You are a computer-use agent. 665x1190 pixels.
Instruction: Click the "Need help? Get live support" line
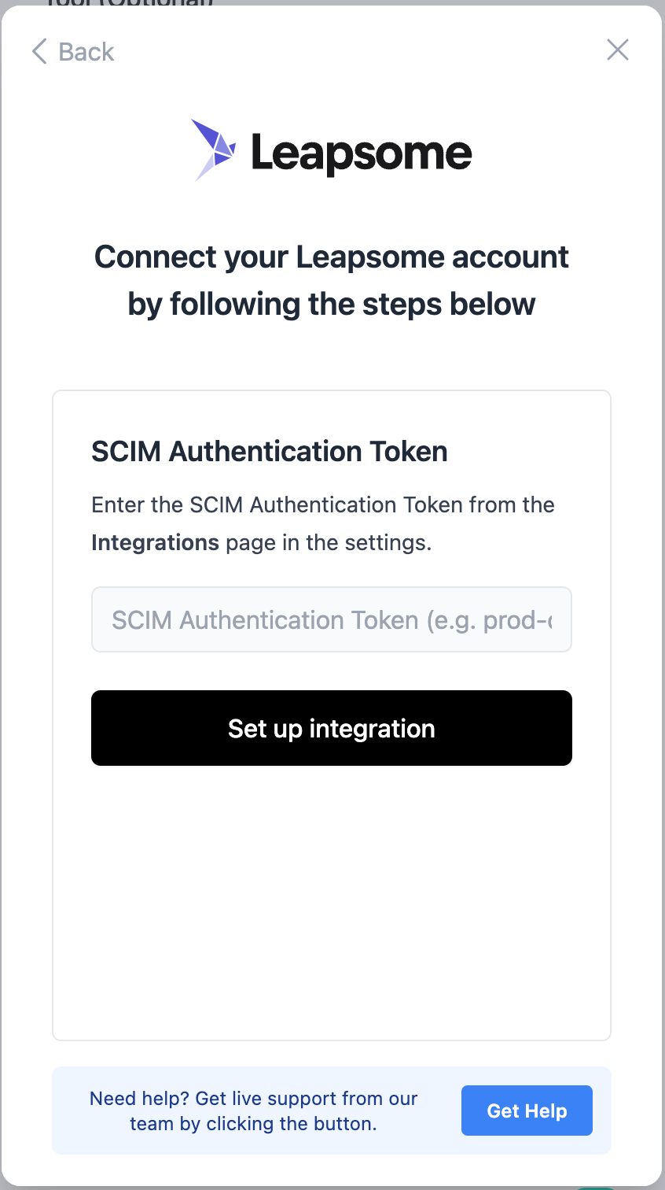(x=253, y=1099)
